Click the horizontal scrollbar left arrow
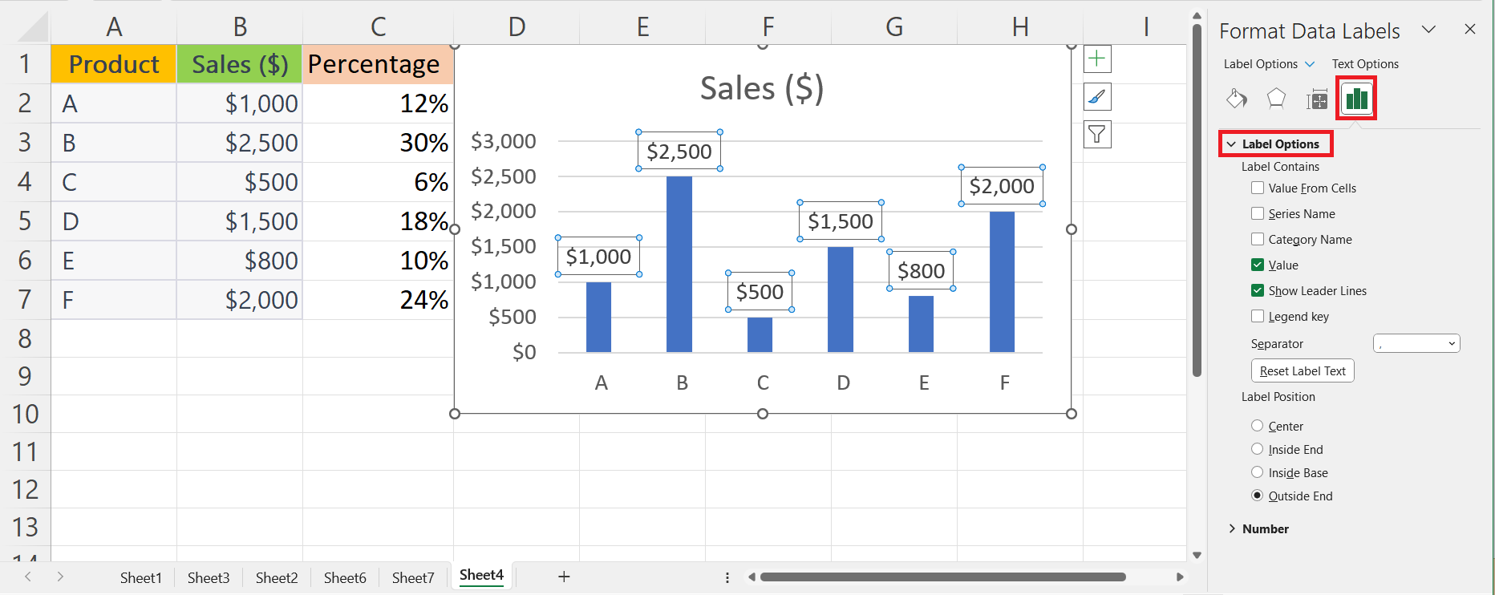1495x595 pixels. pyautogui.click(x=752, y=577)
